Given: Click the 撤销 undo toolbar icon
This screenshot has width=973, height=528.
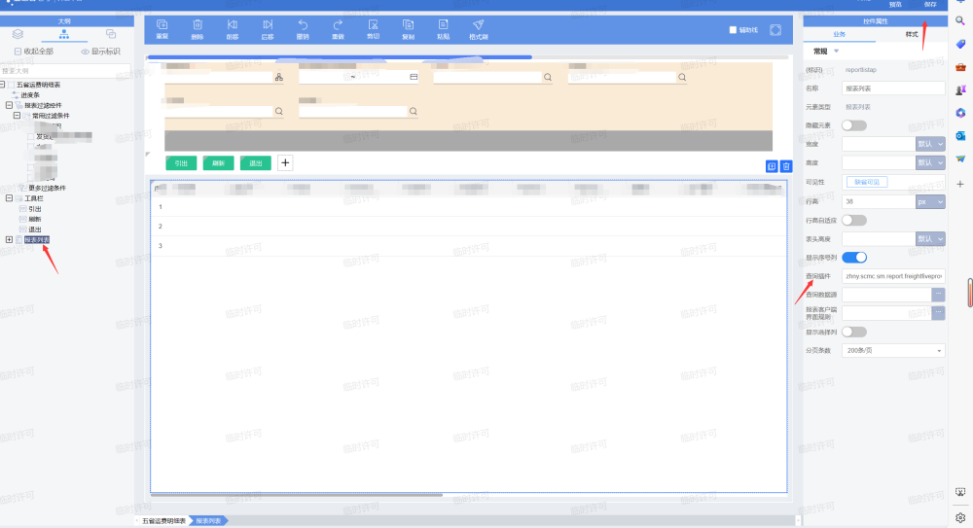Looking at the screenshot, I should point(303,25).
